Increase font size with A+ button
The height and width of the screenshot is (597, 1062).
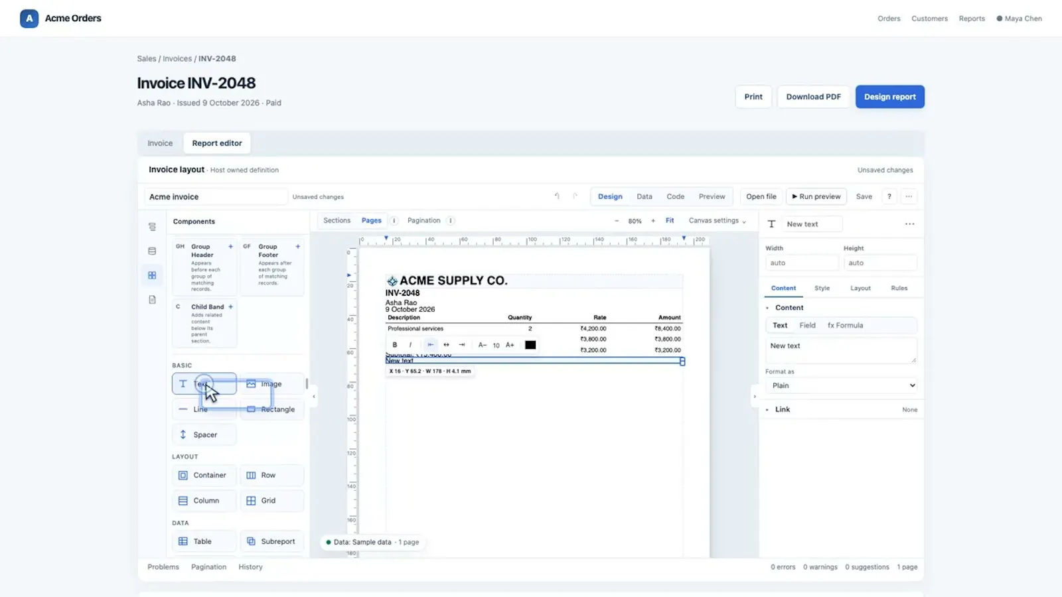pos(510,345)
